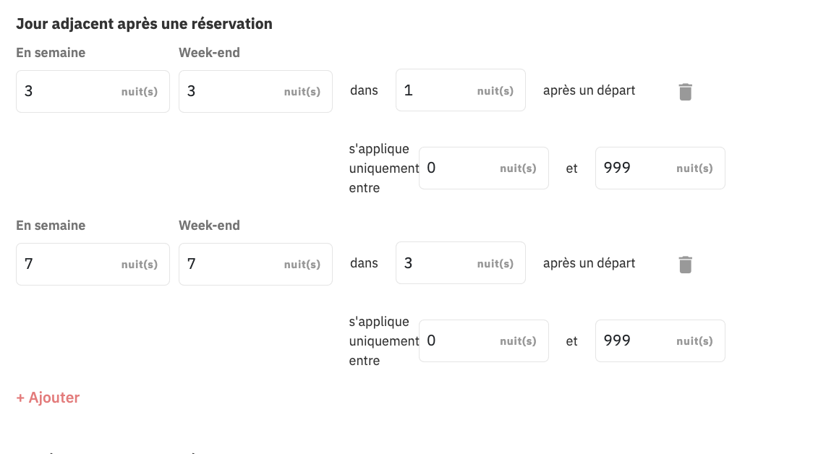Select the Week-end field showing 7
813x454 pixels.
pyautogui.click(x=255, y=265)
